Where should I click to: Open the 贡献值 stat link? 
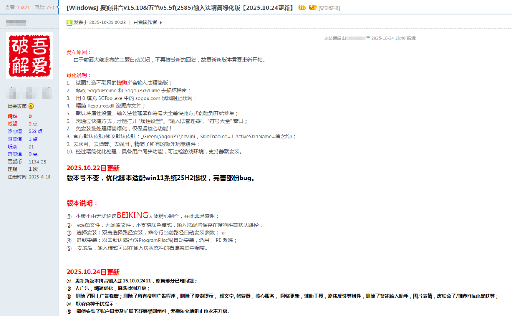[15, 154]
